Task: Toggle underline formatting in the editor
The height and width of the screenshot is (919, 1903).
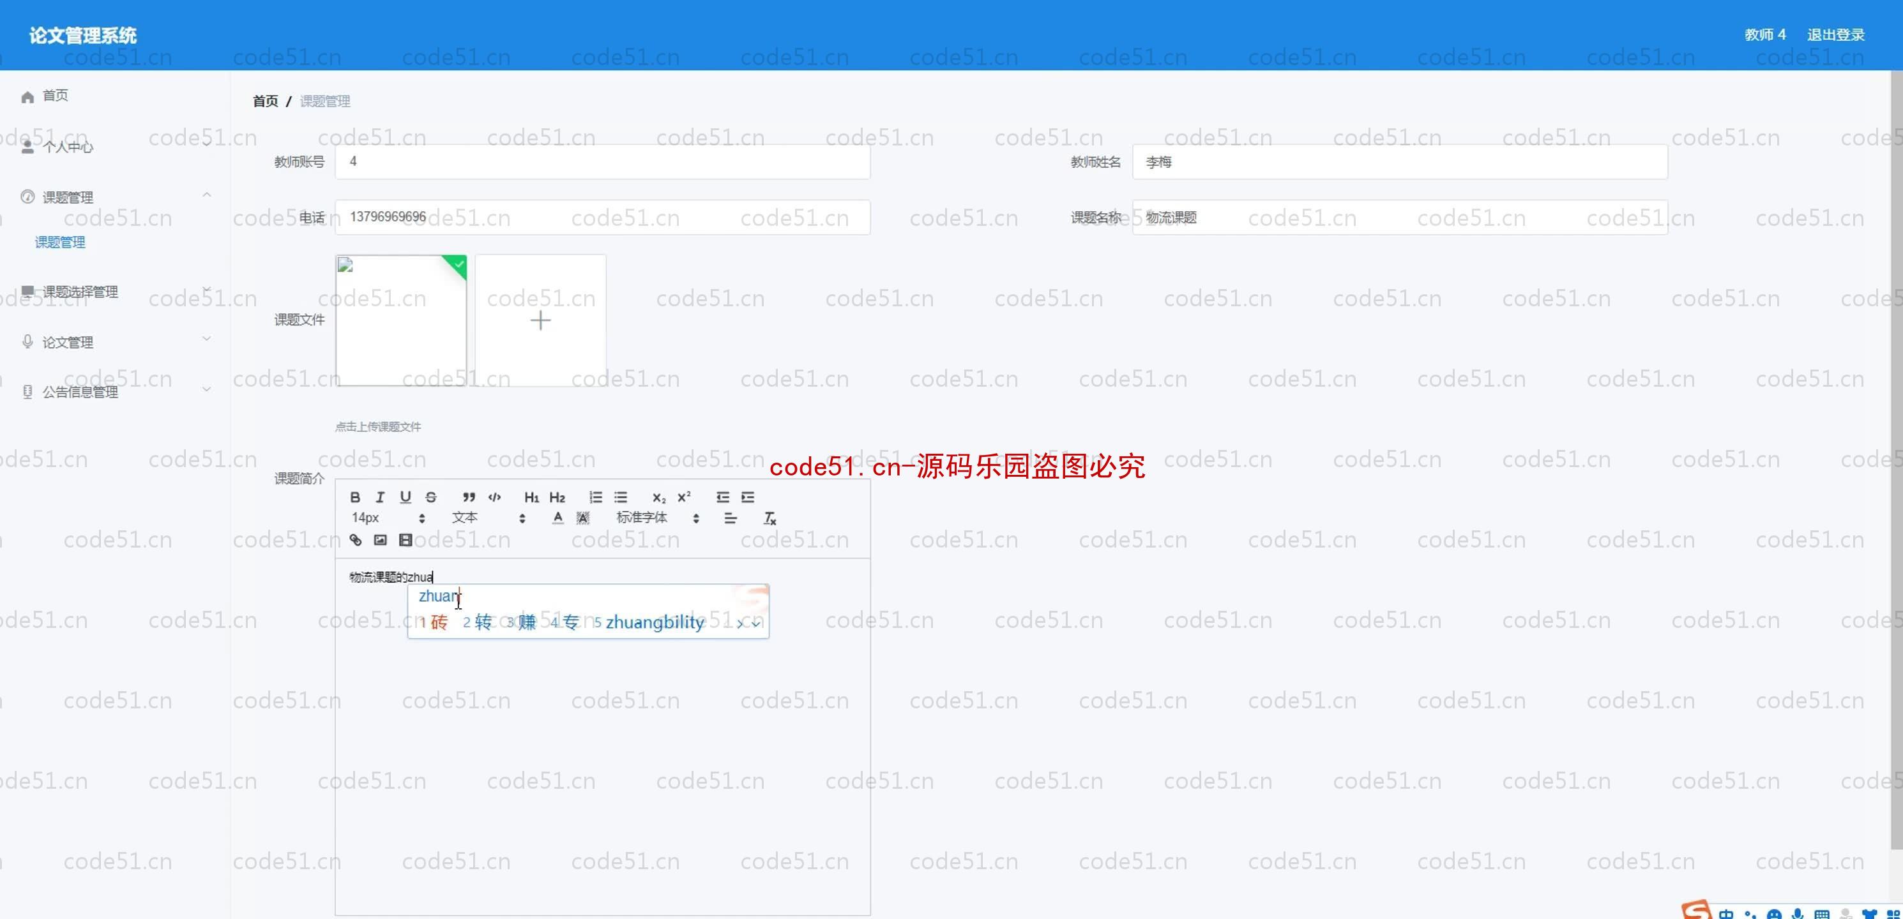Action: [x=405, y=497]
